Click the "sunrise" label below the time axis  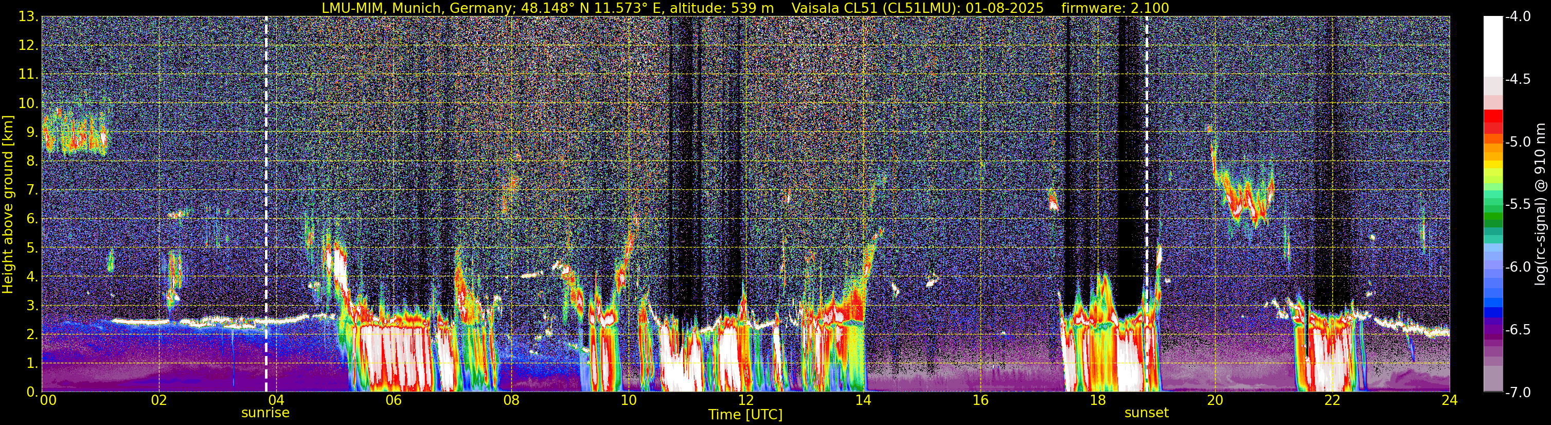pyautogui.click(x=265, y=413)
